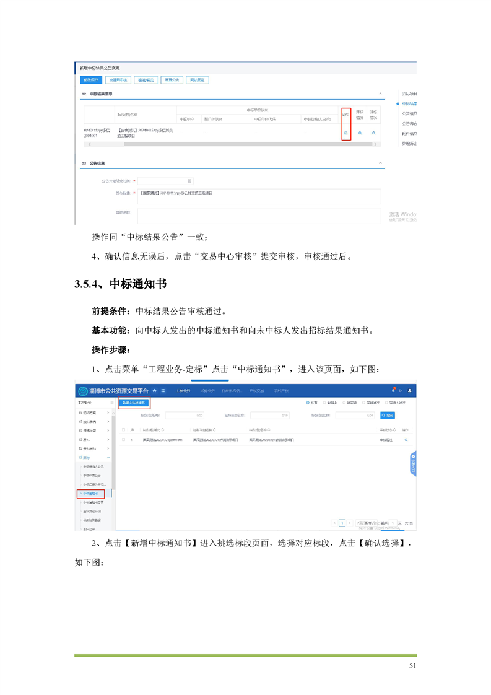Viewport: 491px width, 695px height.
Task: Click the 新增中标通知书 button
Action: coord(134,403)
